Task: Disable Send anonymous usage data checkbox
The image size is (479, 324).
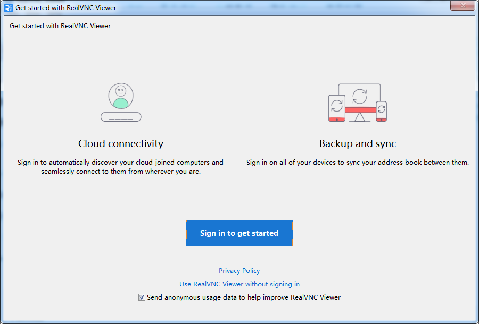Action: pyautogui.click(x=142, y=297)
